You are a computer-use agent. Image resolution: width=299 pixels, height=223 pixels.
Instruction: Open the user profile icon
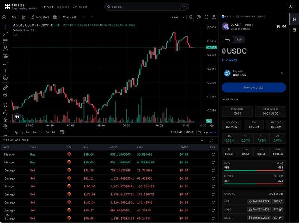pyautogui.click(x=290, y=7)
